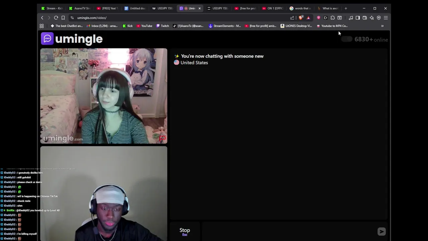Switch to the Untitled document tab
This screenshot has width=428, height=241.
click(135, 8)
